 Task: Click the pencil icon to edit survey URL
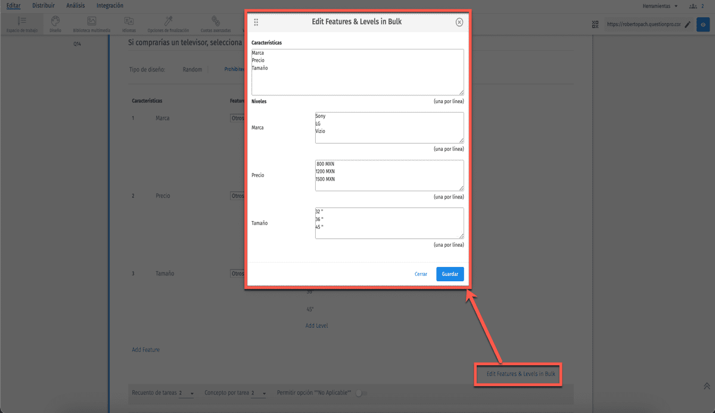tap(688, 24)
